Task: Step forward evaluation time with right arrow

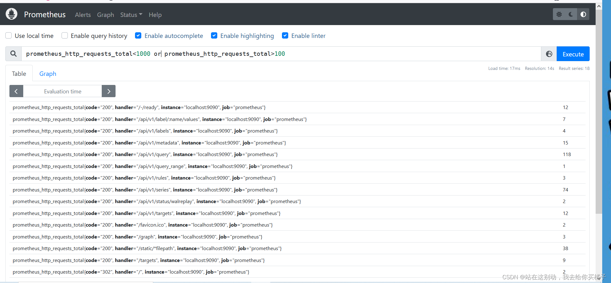Action: (109, 91)
